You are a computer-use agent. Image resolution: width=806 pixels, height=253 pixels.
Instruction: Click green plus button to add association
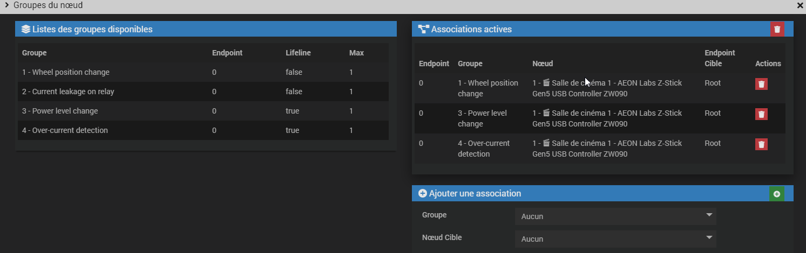tap(776, 194)
